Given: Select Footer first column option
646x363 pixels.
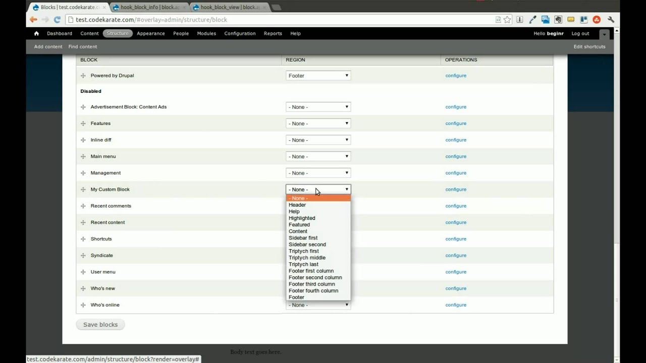Looking at the screenshot, I should click(x=318, y=271).
